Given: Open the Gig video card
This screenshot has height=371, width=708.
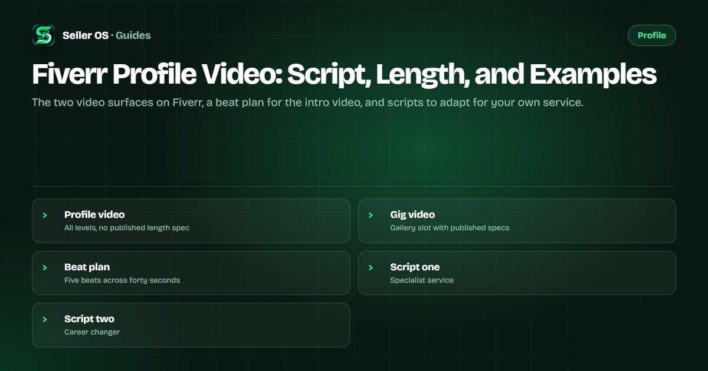Looking at the screenshot, I should (517, 221).
